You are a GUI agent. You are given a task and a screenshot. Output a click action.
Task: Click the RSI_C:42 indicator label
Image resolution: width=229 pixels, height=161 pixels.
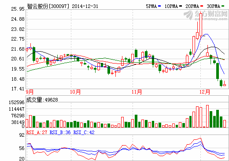(x=84, y=132)
